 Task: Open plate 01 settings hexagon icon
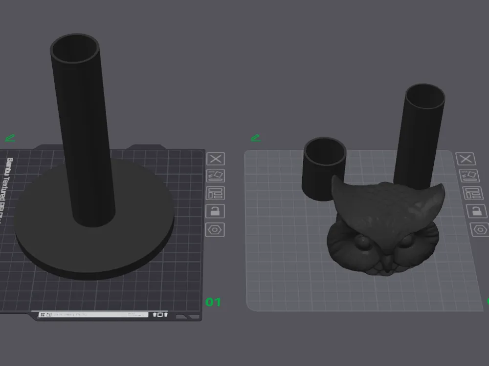click(x=215, y=230)
